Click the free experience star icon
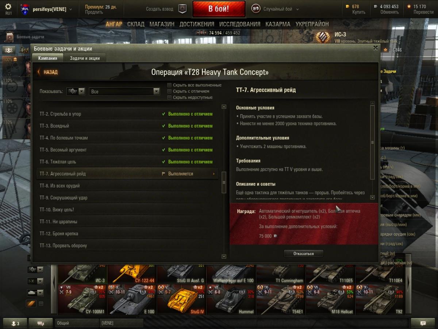This screenshot has width=438, height=329. click(x=409, y=7)
